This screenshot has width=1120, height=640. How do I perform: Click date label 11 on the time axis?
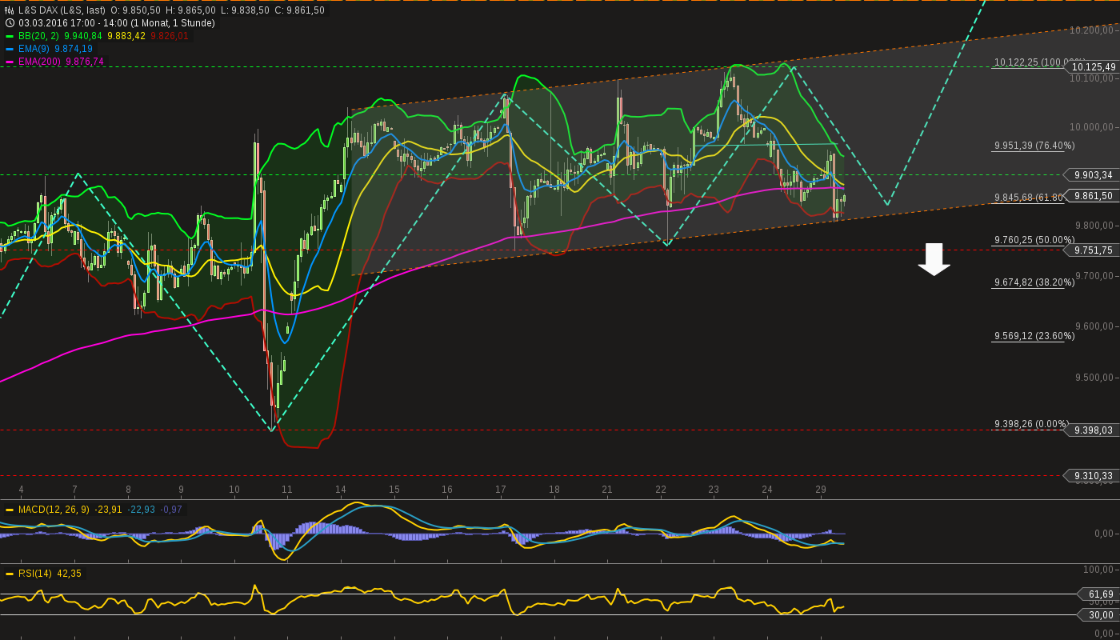click(x=287, y=490)
